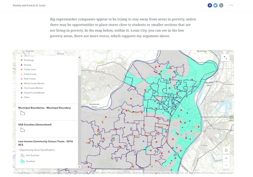Click USA Counties (Generalized) heading

tap(35, 124)
